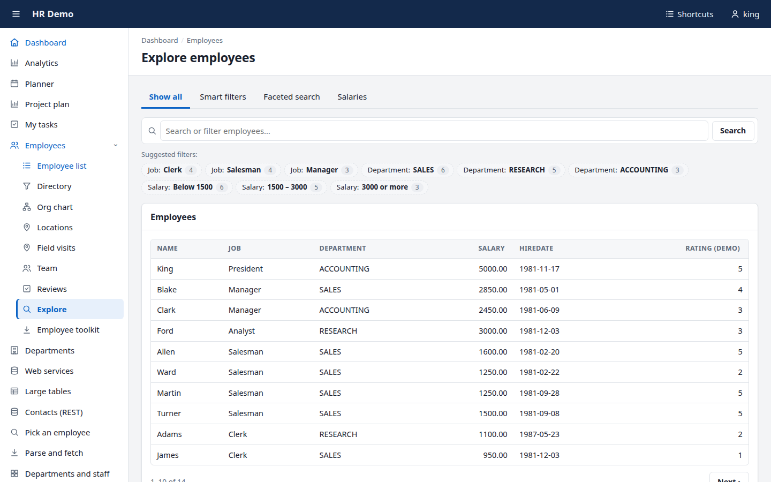Apply the Job: Salesman filter chip
The height and width of the screenshot is (482, 771).
[243, 170]
